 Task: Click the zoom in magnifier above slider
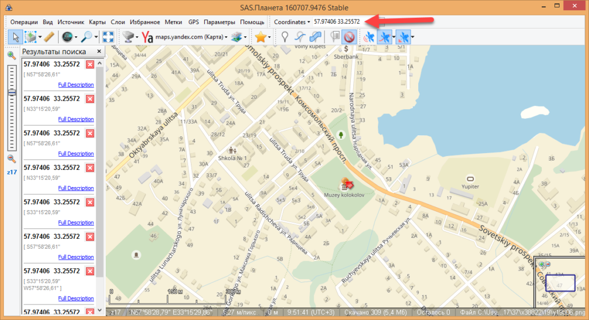[x=12, y=55]
